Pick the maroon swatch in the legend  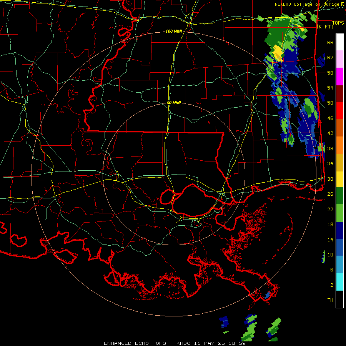click(339, 94)
